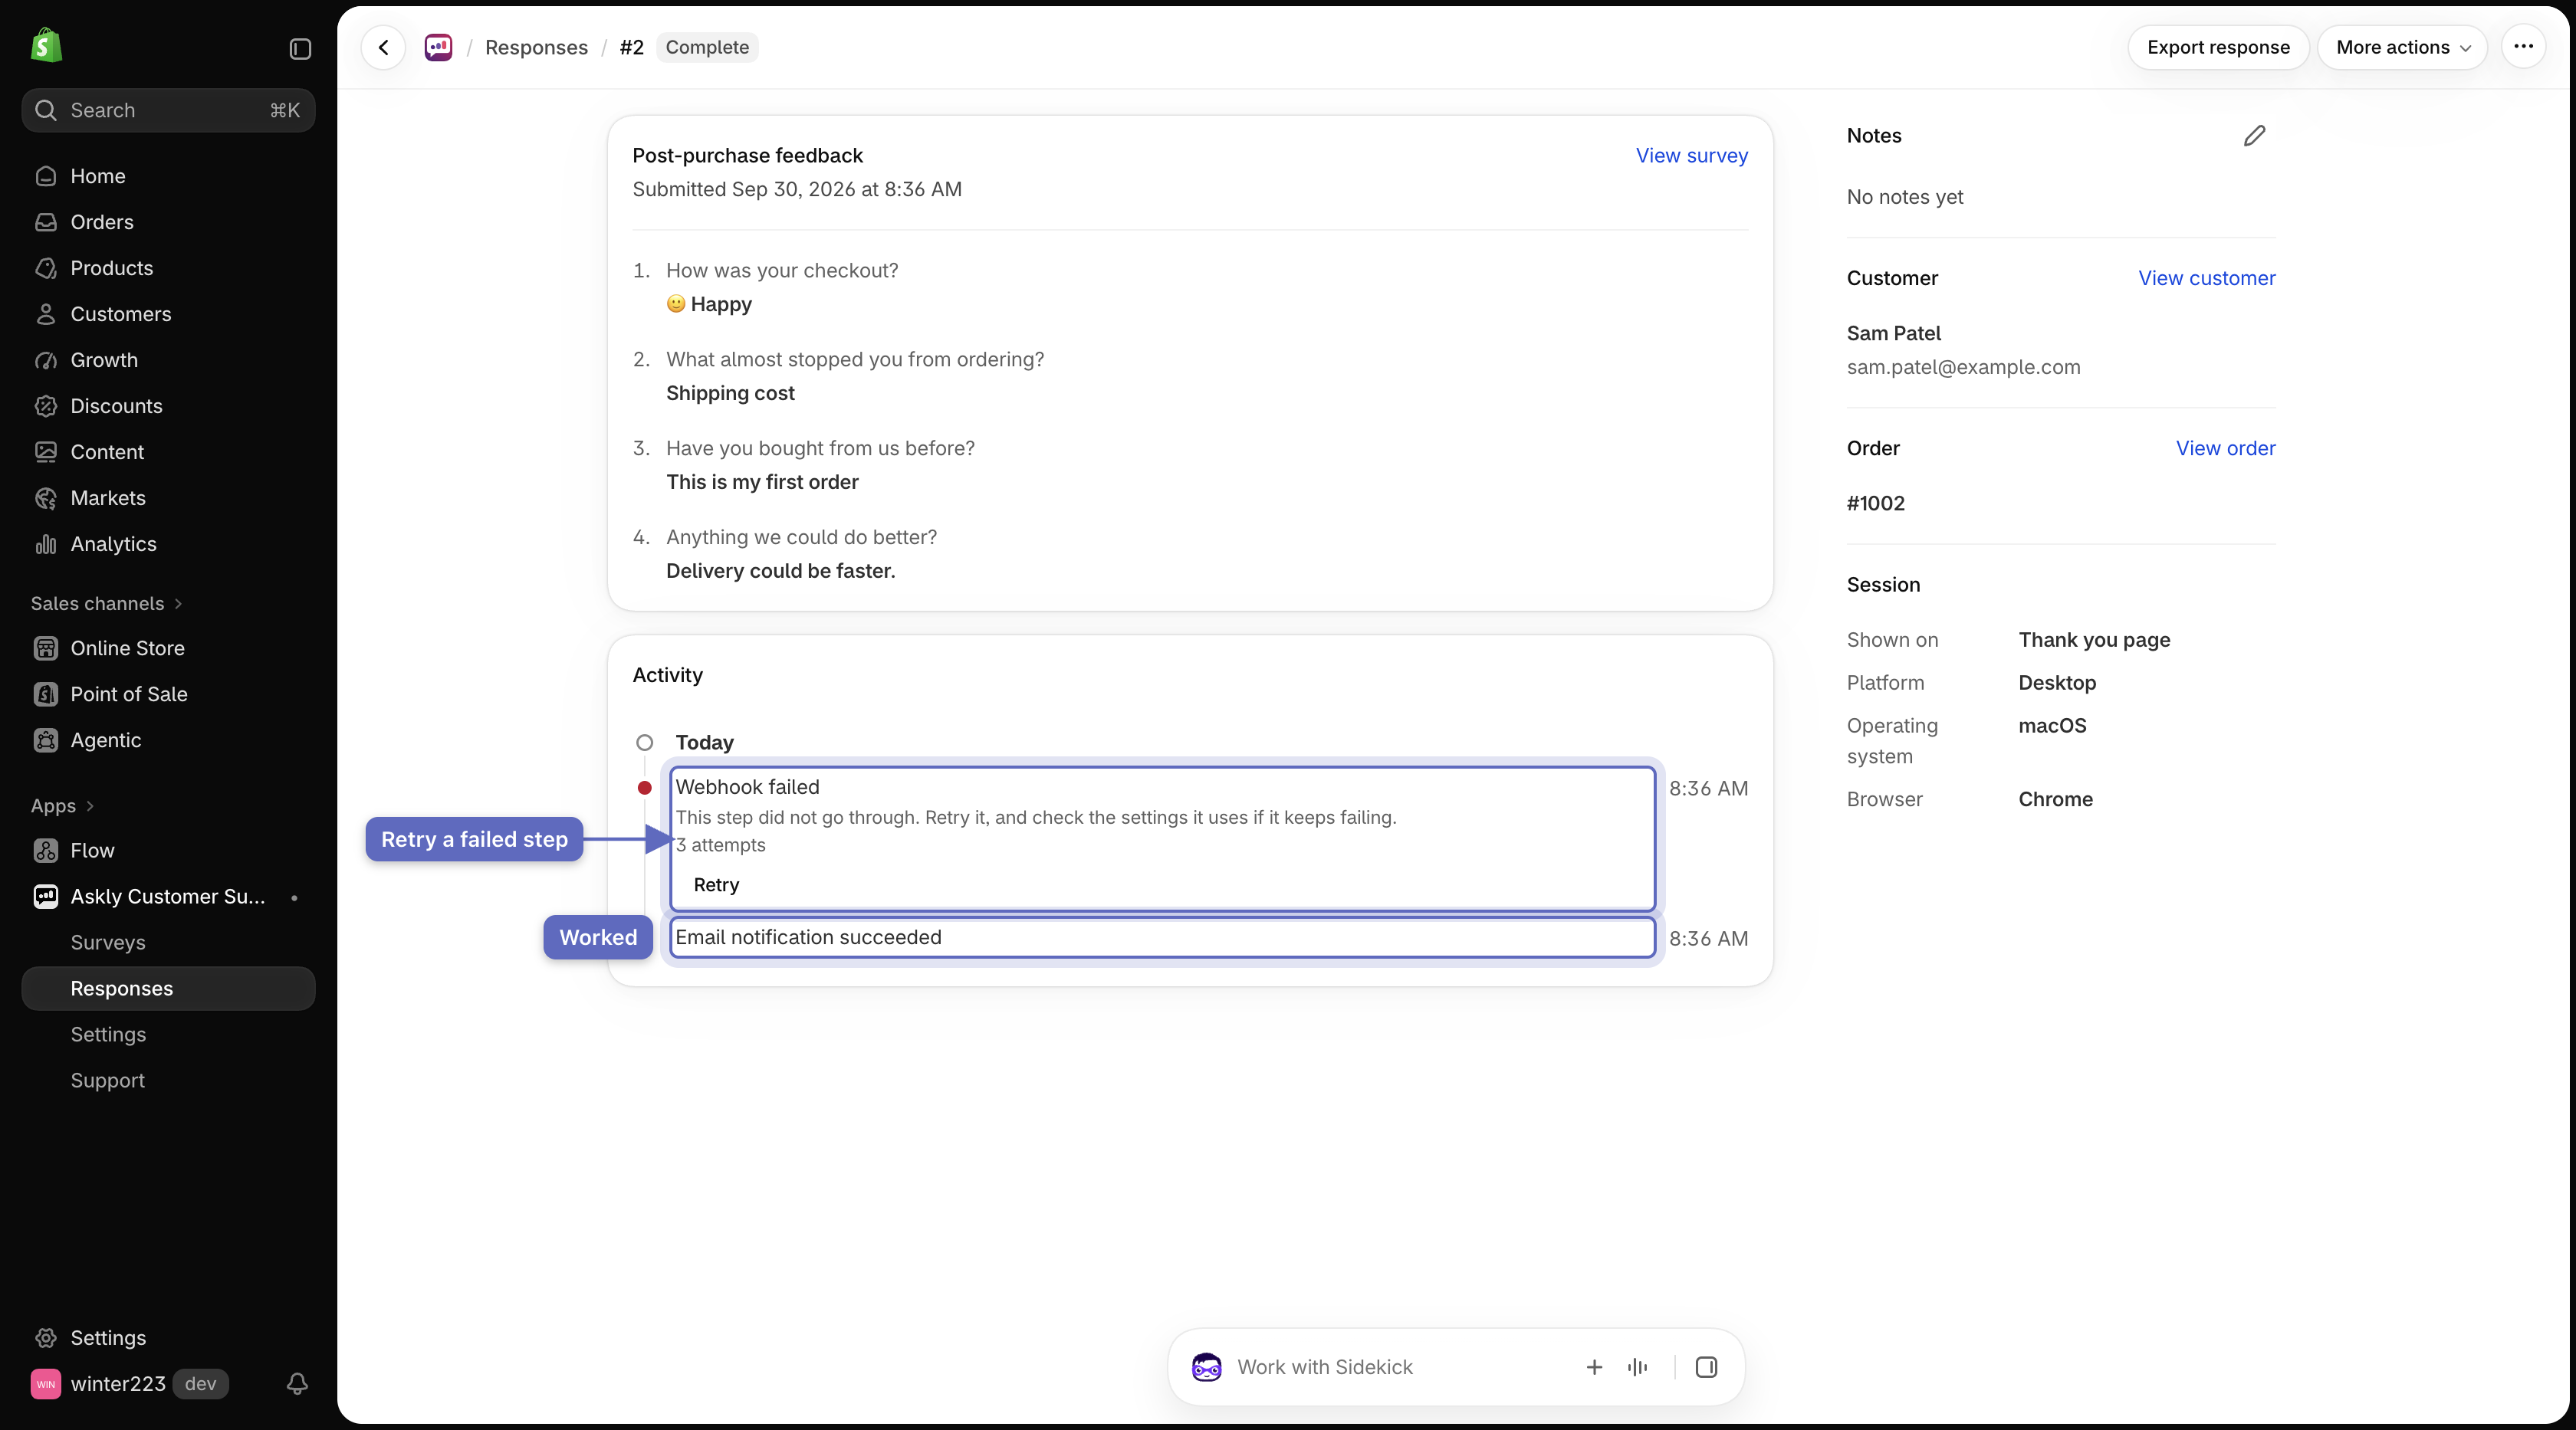Open Discounts in sidebar

click(168, 405)
